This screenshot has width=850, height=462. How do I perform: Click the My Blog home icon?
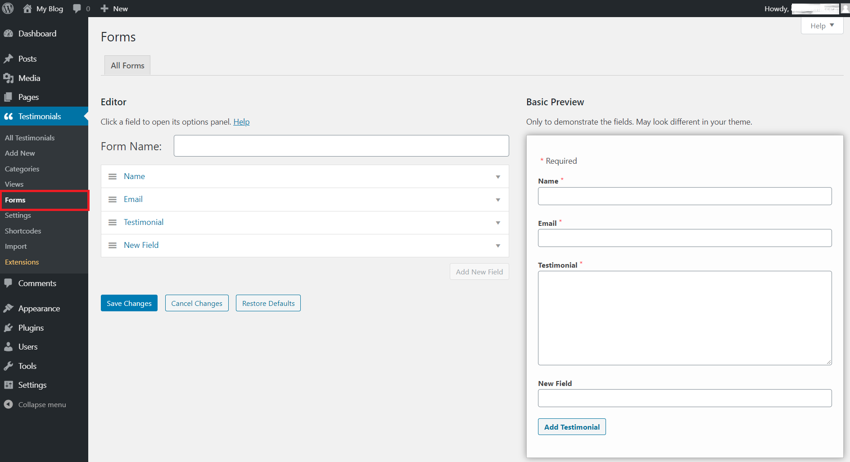27,8
